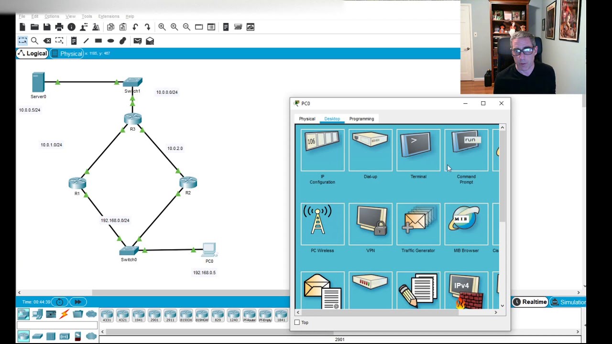Open the Terminal app on PC0 desktop
The width and height of the screenshot is (612, 344).
(x=418, y=150)
